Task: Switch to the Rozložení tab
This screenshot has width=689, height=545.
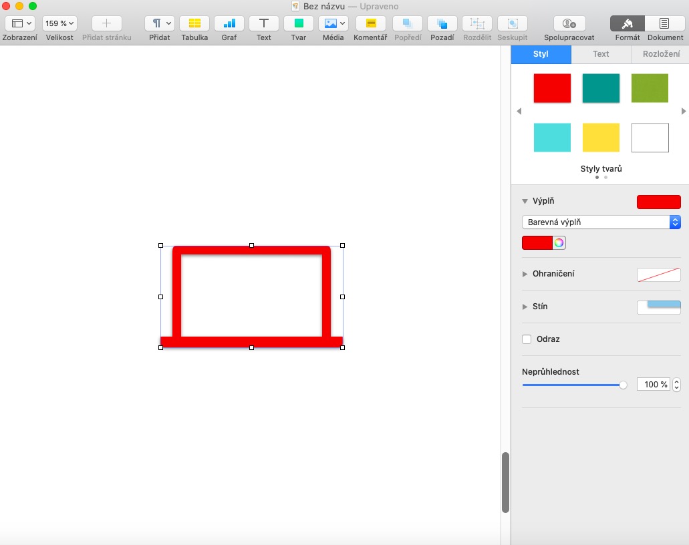Action: coord(660,54)
